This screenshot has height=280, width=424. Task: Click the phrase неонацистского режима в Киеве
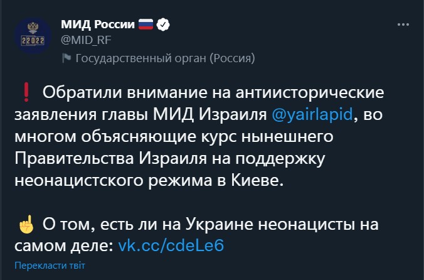149,180
